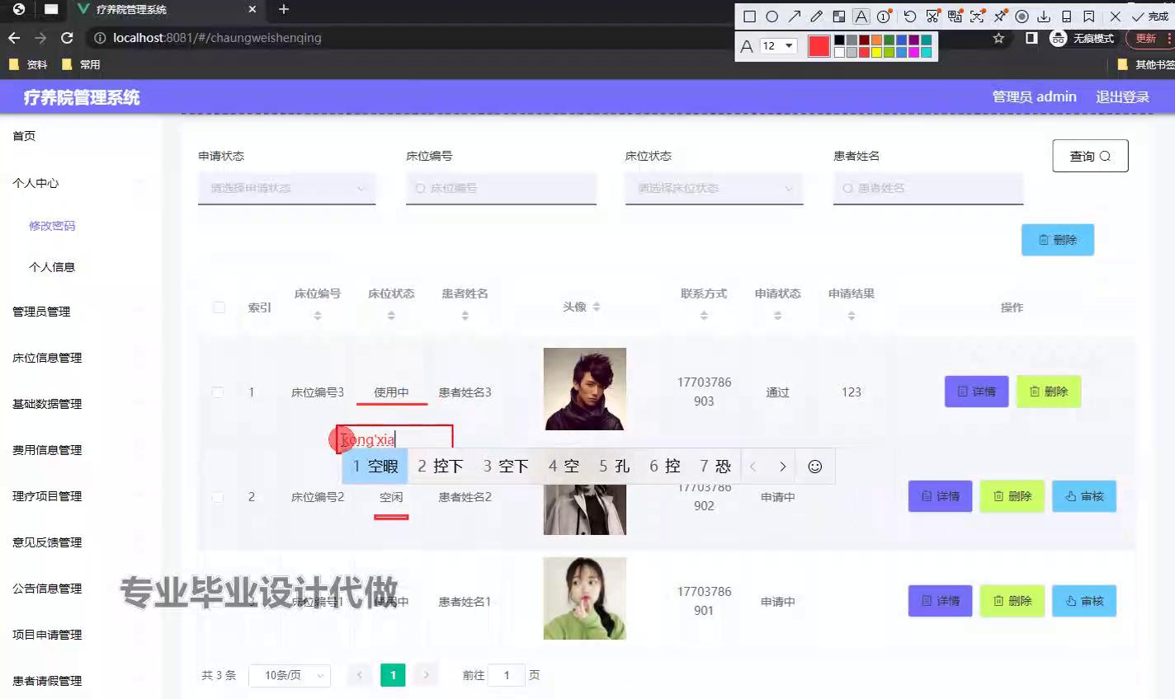Open 床位信息管理 in the sidebar
This screenshot has height=699, width=1175.
coord(47,358)
